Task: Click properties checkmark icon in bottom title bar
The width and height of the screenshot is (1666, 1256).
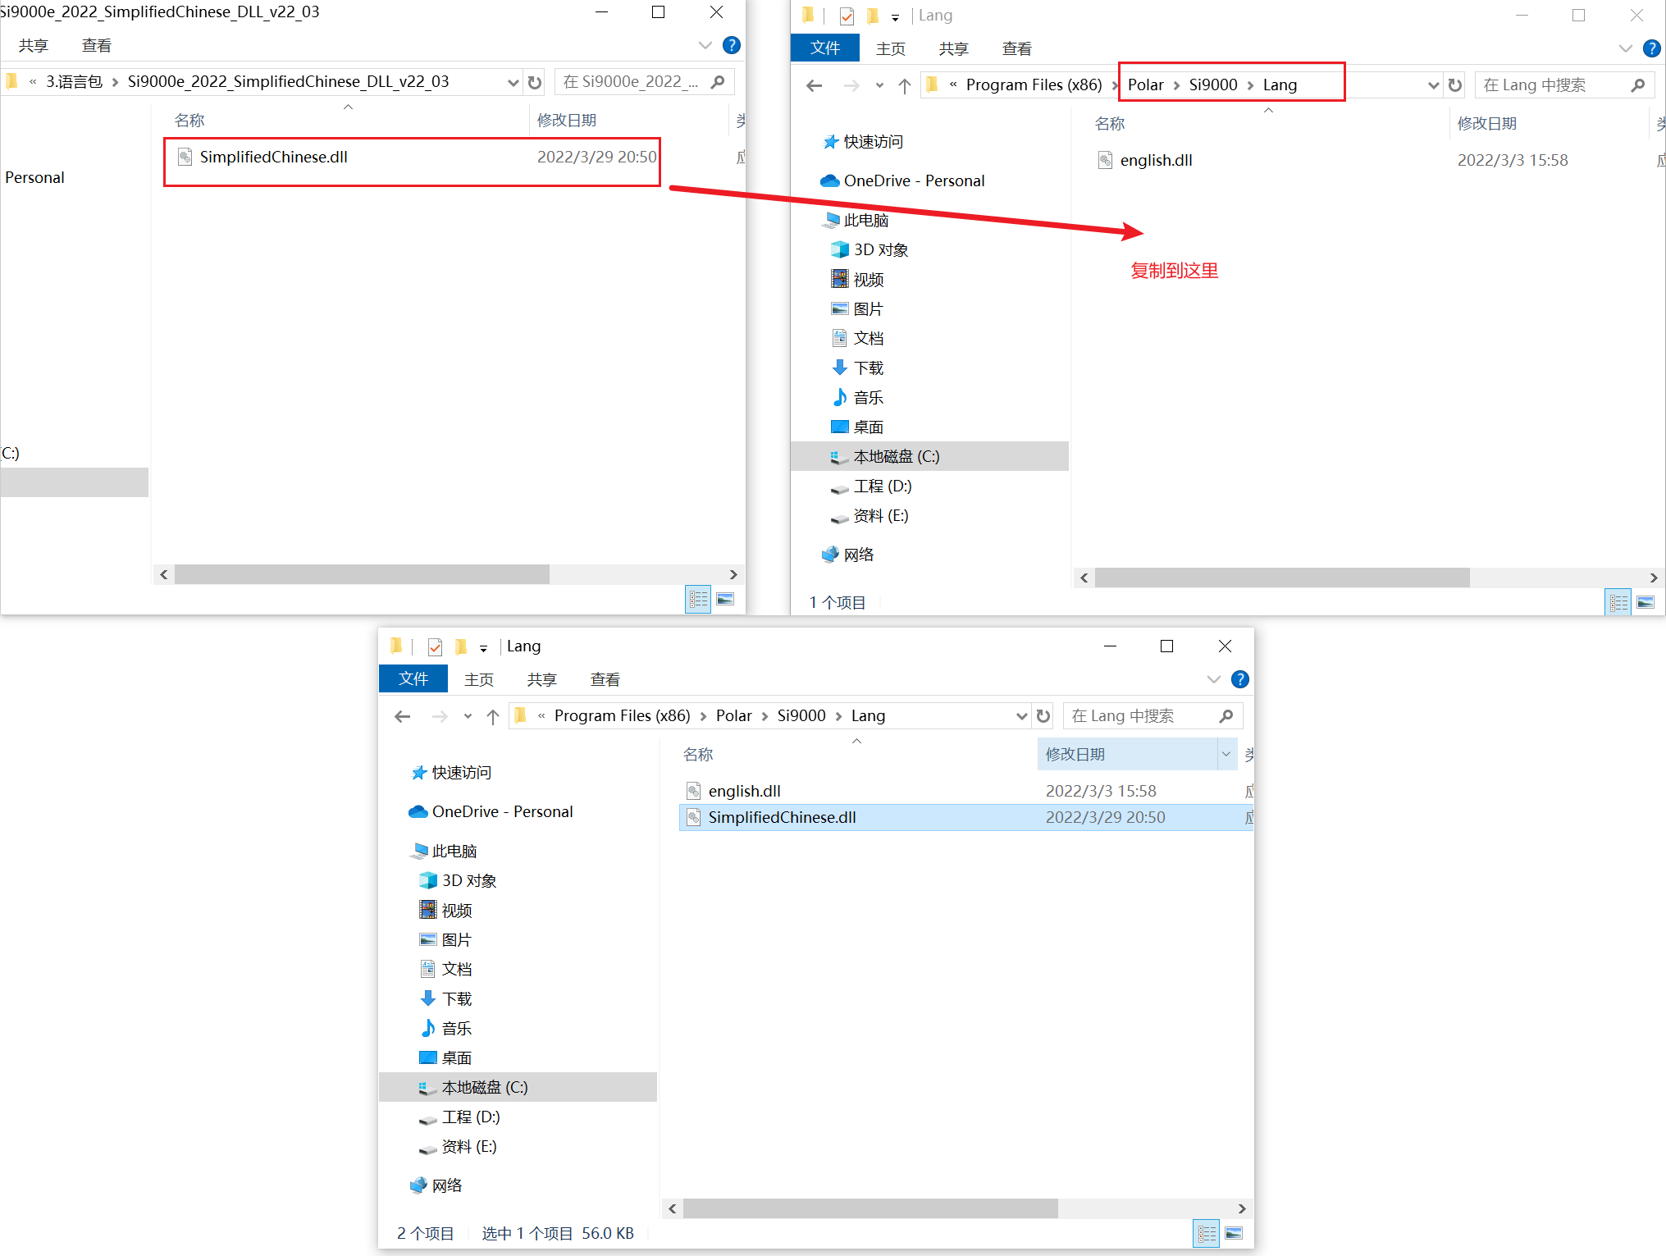Action: tap(435, 647)
